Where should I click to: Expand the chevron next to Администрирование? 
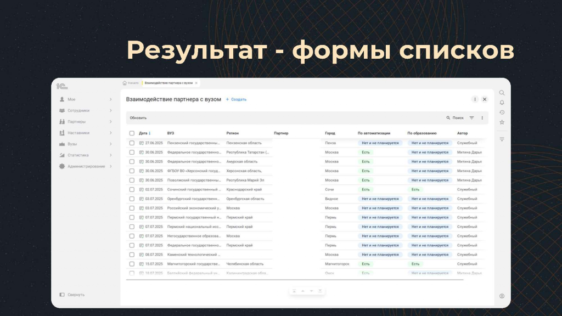tap(110, 166)
